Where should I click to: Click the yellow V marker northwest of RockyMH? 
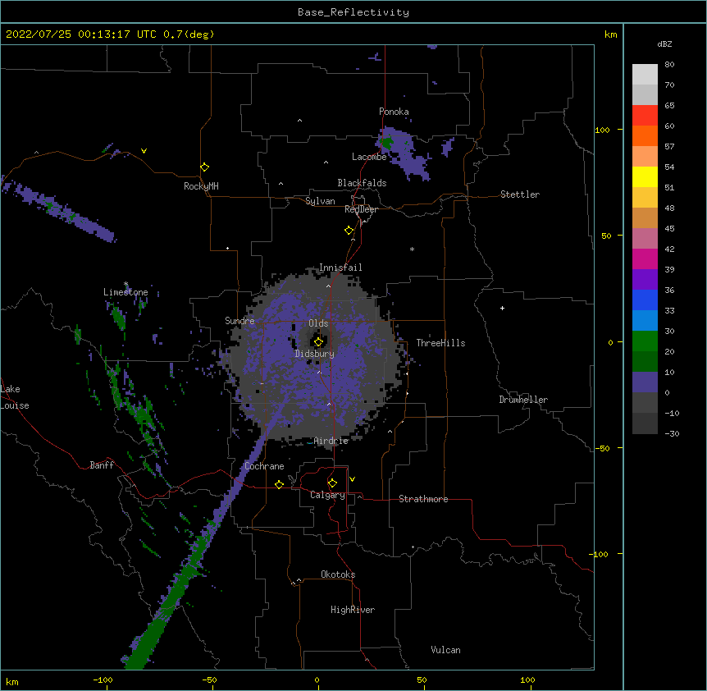144,151
